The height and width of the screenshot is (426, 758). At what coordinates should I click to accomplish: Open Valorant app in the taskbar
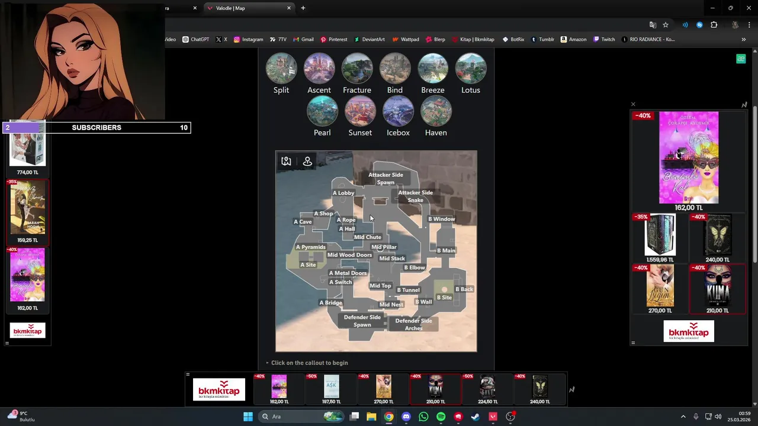pyautogui.click(x=493, y=417)
